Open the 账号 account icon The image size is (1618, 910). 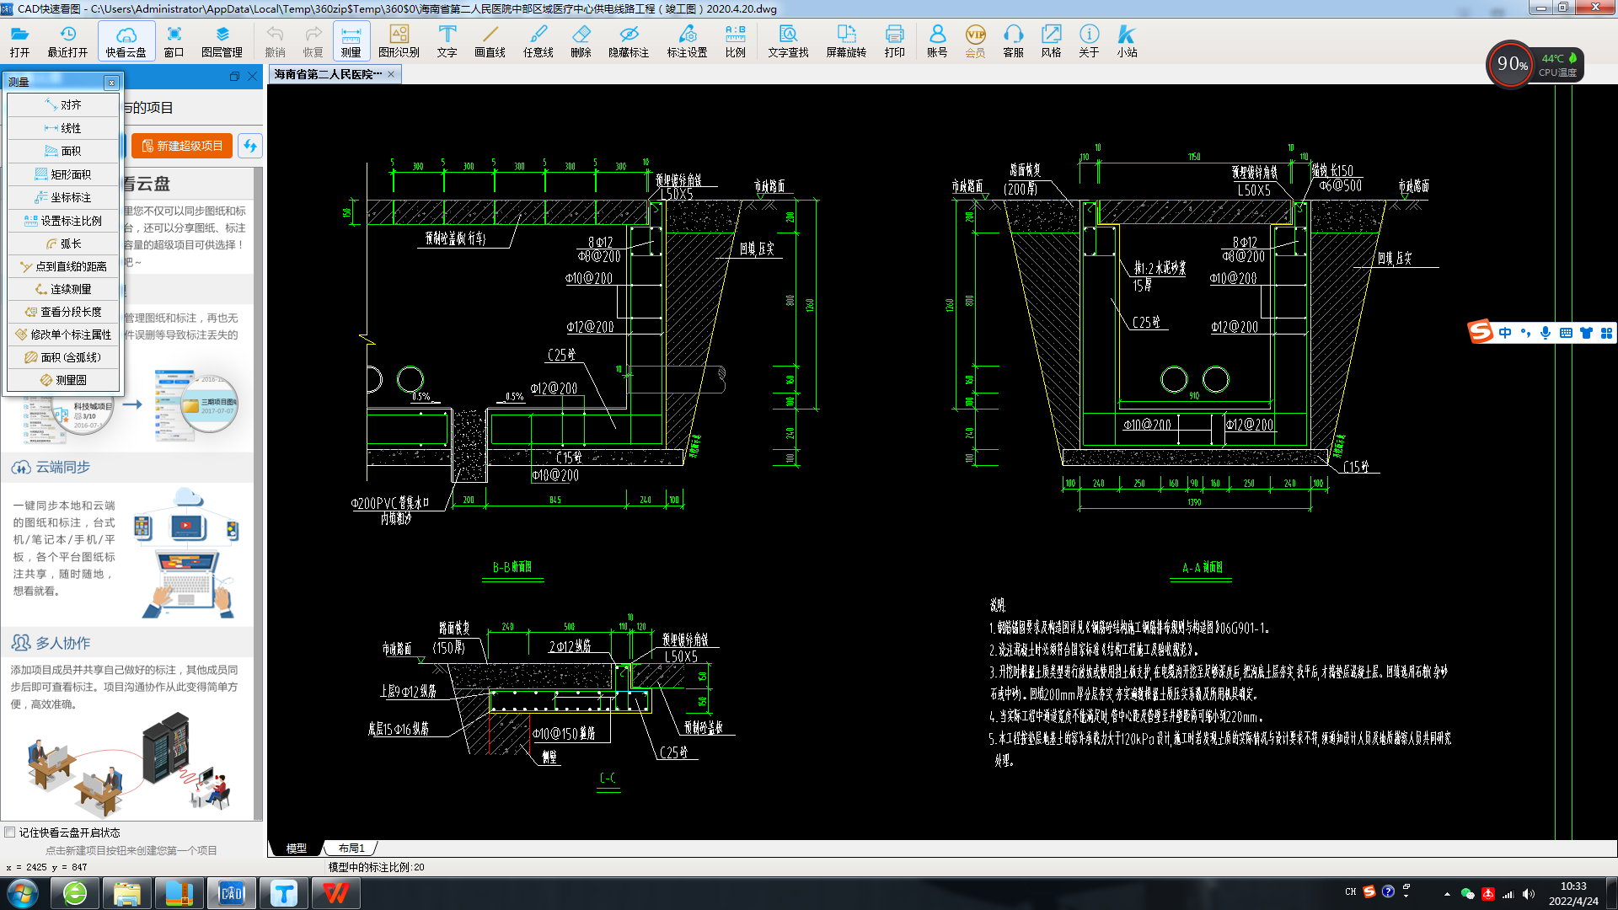pyautogui.click(x=937, y=40)
